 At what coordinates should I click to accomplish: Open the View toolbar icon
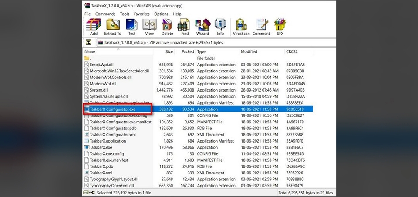[x=149, y=24]
